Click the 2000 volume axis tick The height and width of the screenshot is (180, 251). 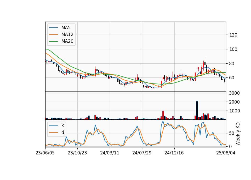235,102
